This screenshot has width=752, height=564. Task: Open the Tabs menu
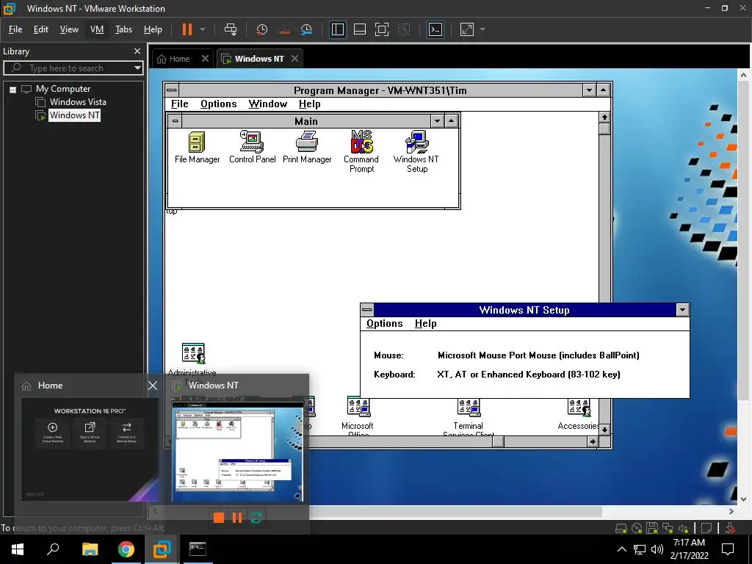123,29
